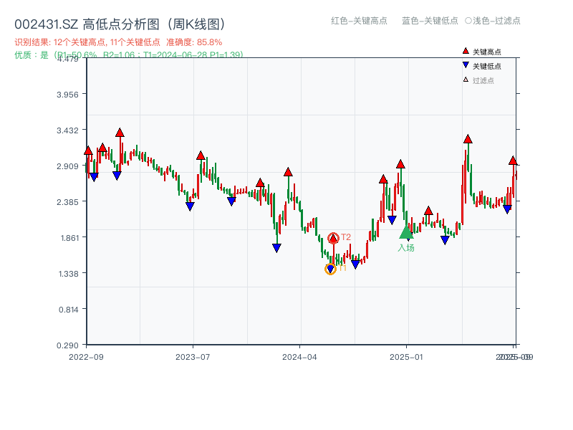Click the leftmost blue key-low triangle
This screenshot has width=573, height=430.
(93, 174)
